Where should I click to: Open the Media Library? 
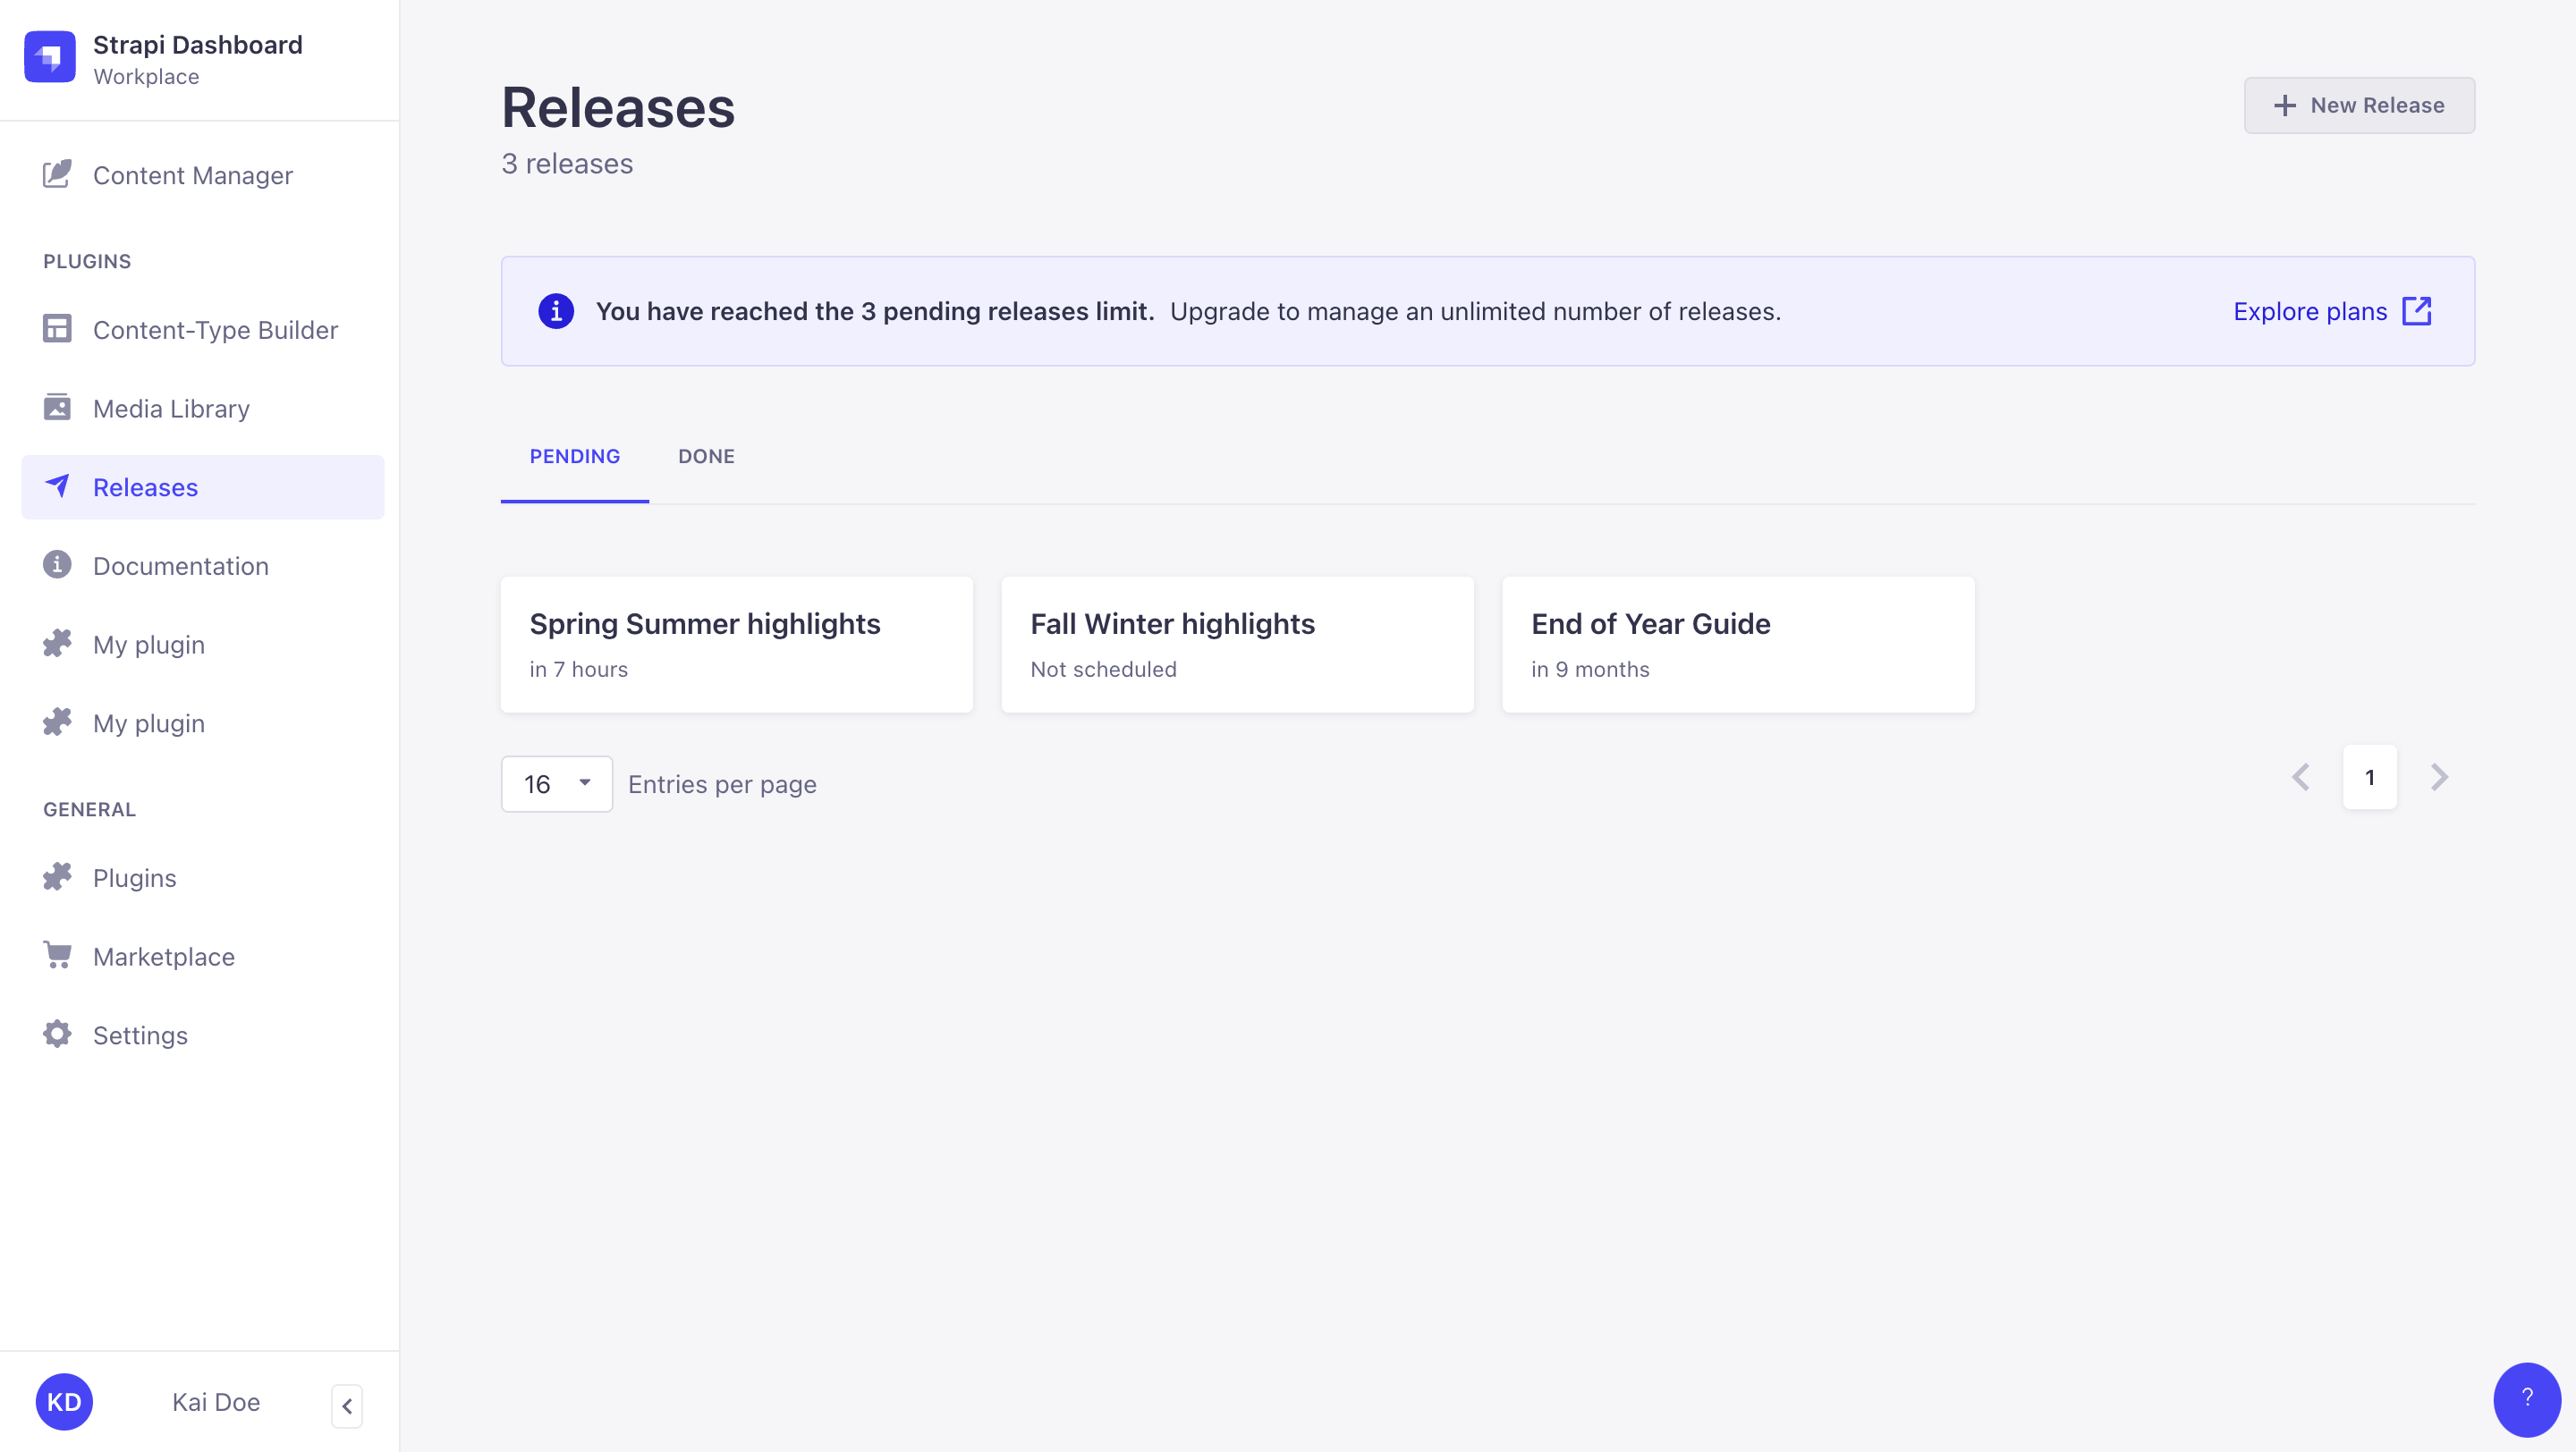pos(171,408)
